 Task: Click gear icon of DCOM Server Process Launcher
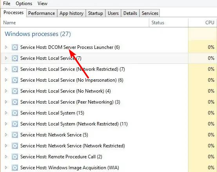click(x=14, y=47)
